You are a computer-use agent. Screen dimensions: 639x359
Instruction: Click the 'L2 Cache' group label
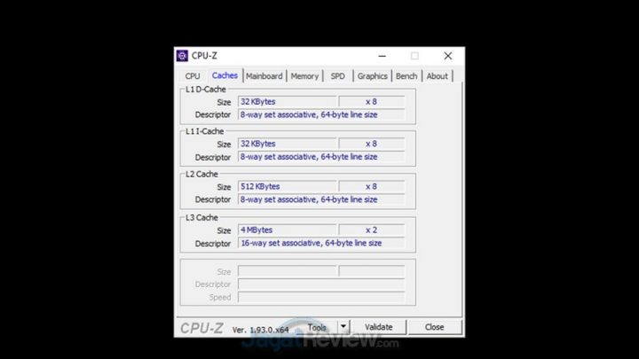(x=201, y=175)
